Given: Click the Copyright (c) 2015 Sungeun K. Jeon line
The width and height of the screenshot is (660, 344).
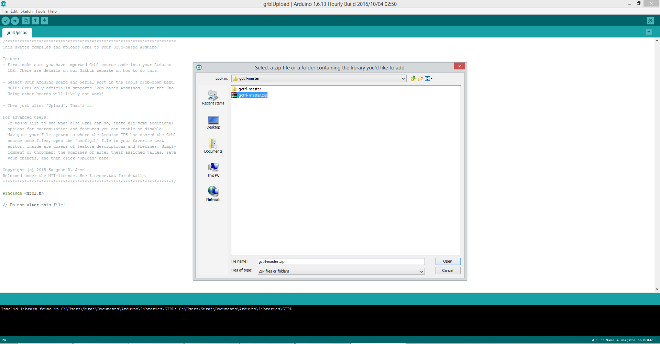Looking at the screenshot, I should point(44,170).
